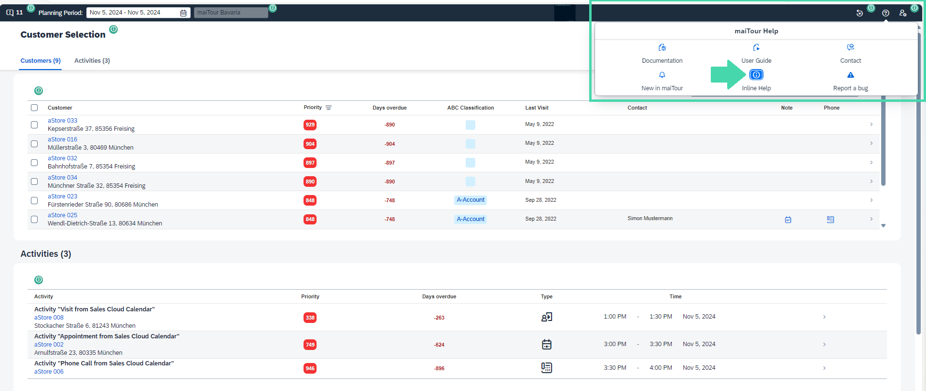Check the aStore 034 row checkbox
926x391 pixels.
(34, 182)
